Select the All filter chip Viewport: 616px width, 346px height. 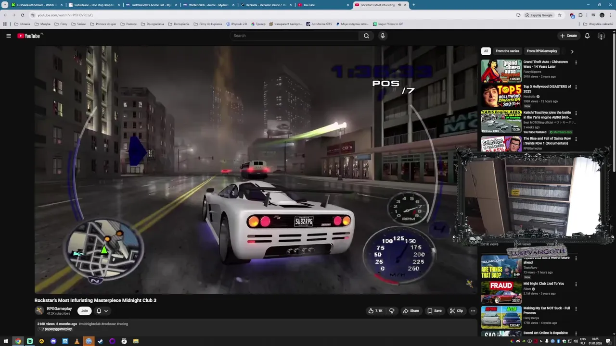point(486,51)
